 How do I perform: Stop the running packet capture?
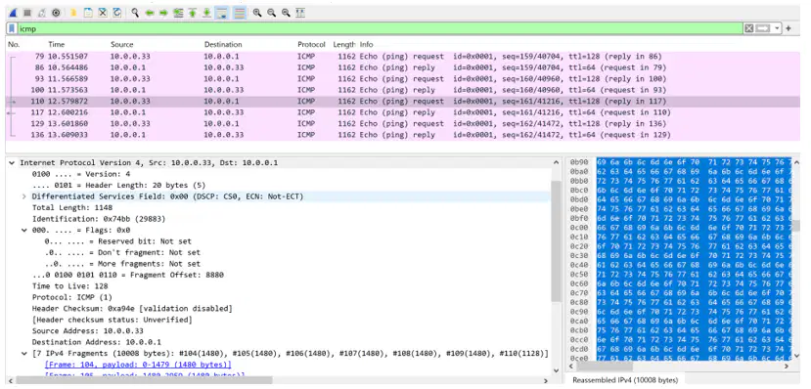pyautogui.click(x=27, y=13)
